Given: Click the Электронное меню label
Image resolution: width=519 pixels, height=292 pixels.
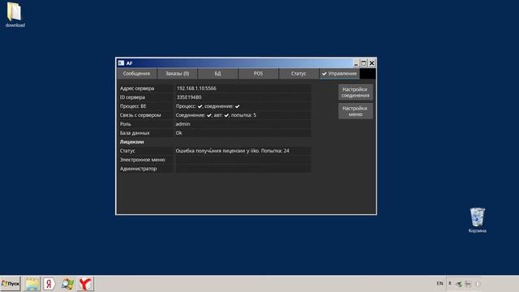Looking at the screenshot, I should click(x=143, y=160).
